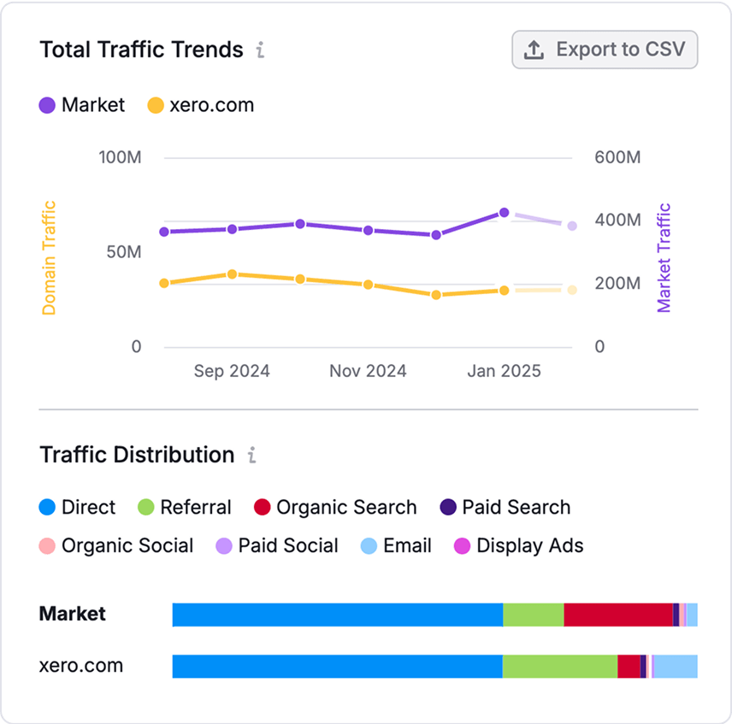Click the upload icon on Export to CSV

[x=532, y=49]
